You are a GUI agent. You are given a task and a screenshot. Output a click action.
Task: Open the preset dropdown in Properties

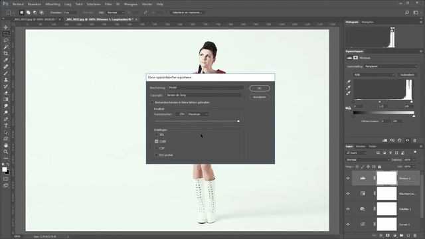pos(391,66)
